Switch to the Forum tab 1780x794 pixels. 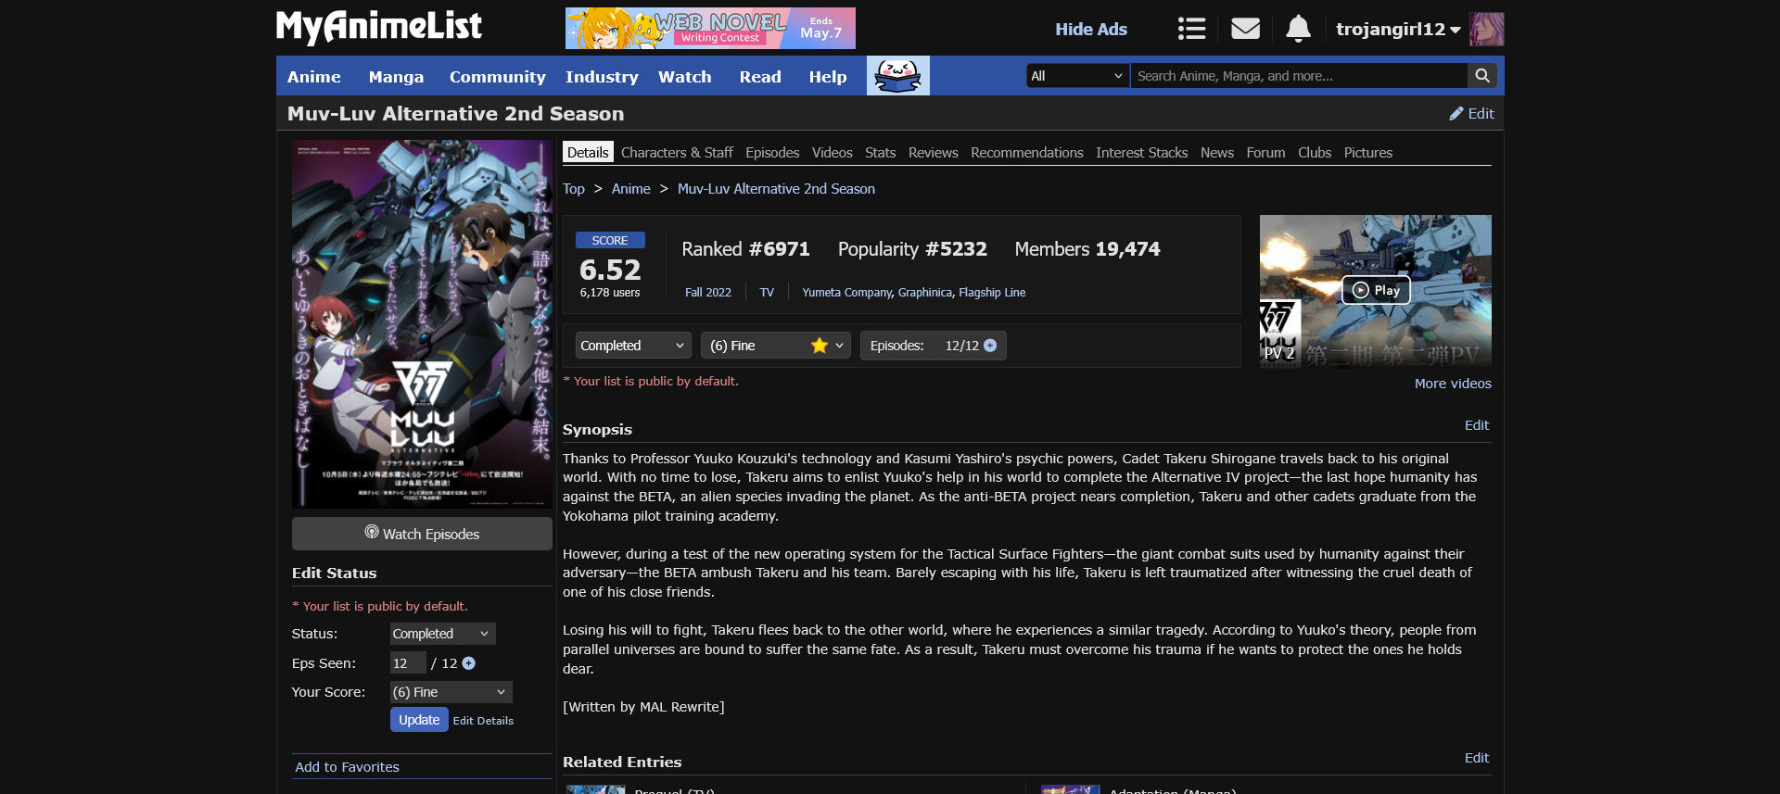(x=1265, y=152)
